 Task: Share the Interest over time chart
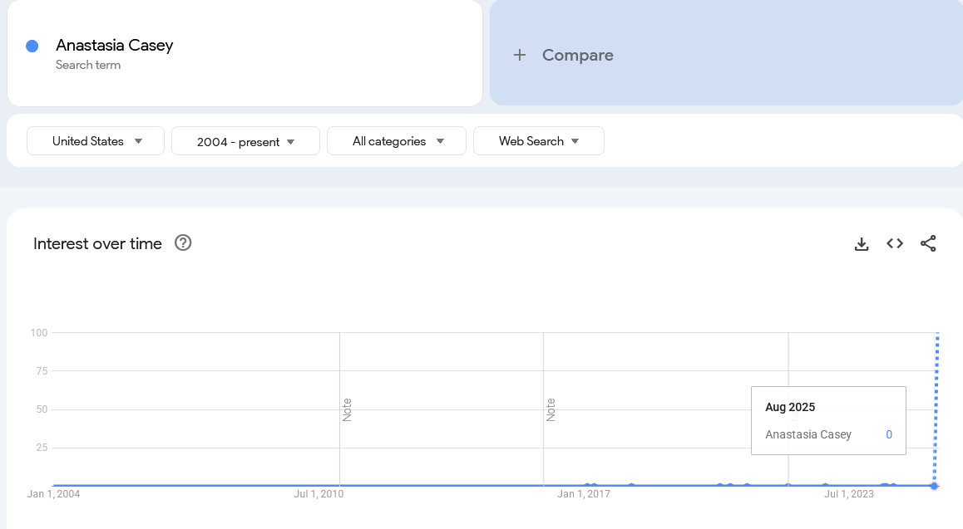(x=928, y=243)
